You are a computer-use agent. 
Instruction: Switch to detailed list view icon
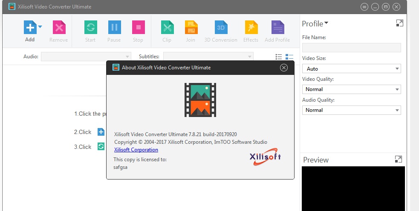(289, 57)
